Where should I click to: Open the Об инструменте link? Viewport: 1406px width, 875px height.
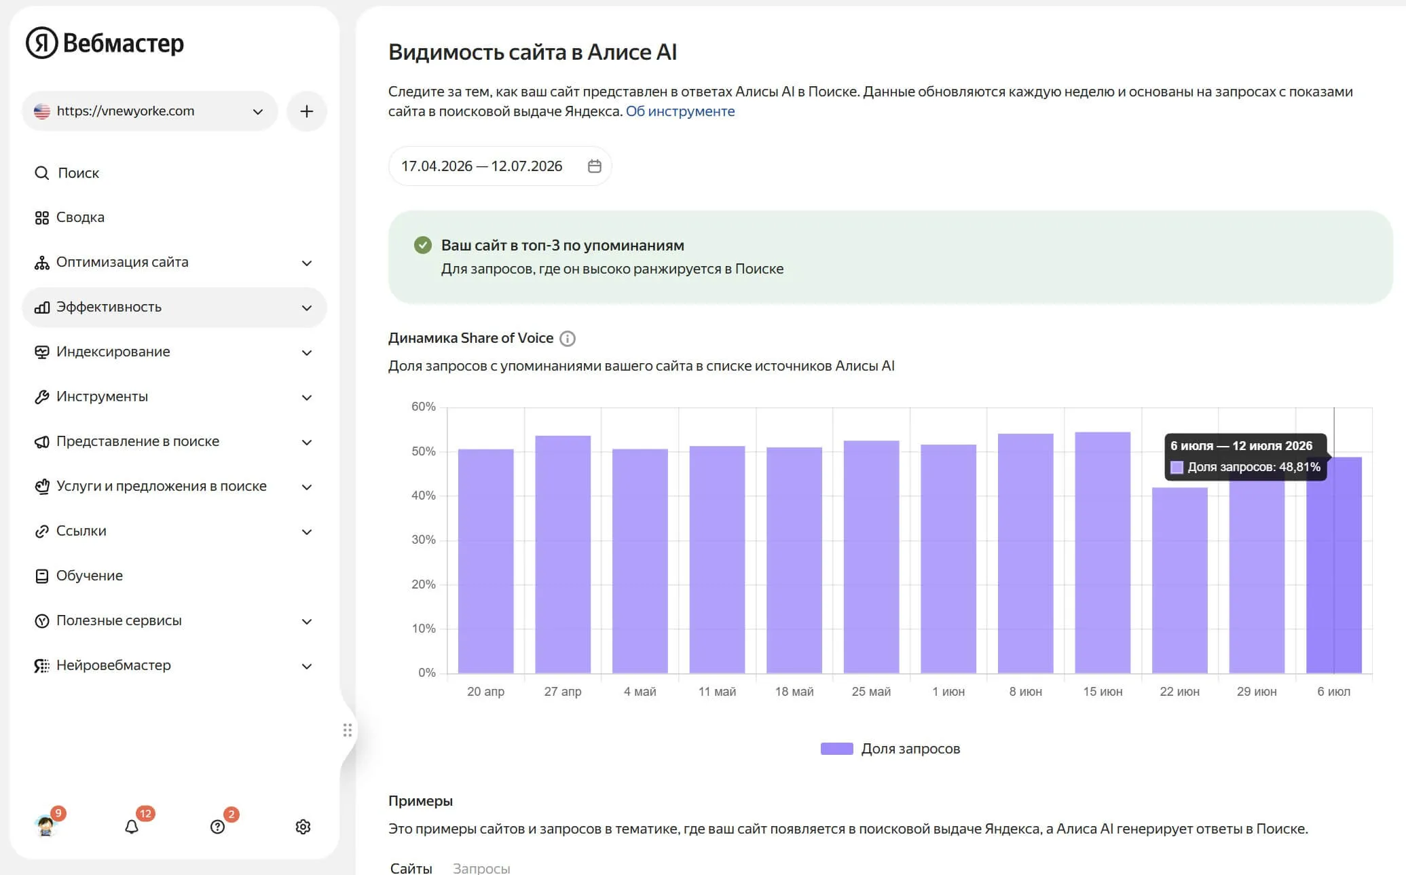tap(680, 111)
